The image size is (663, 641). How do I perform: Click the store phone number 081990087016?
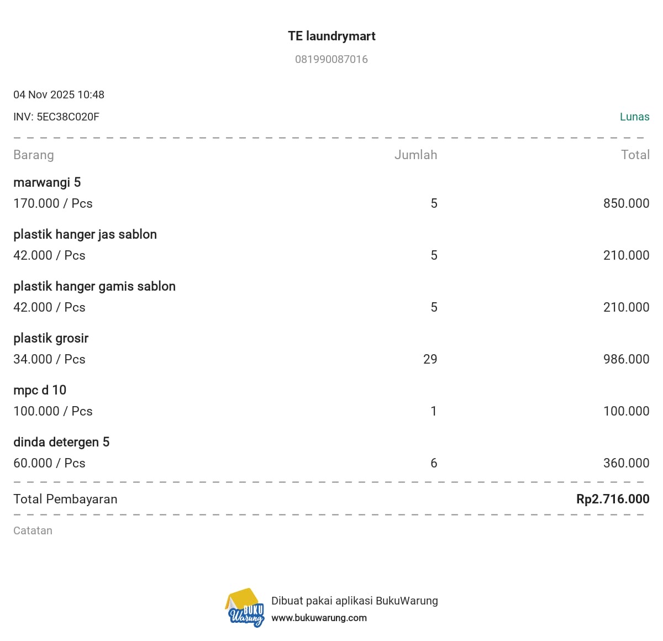331,59
